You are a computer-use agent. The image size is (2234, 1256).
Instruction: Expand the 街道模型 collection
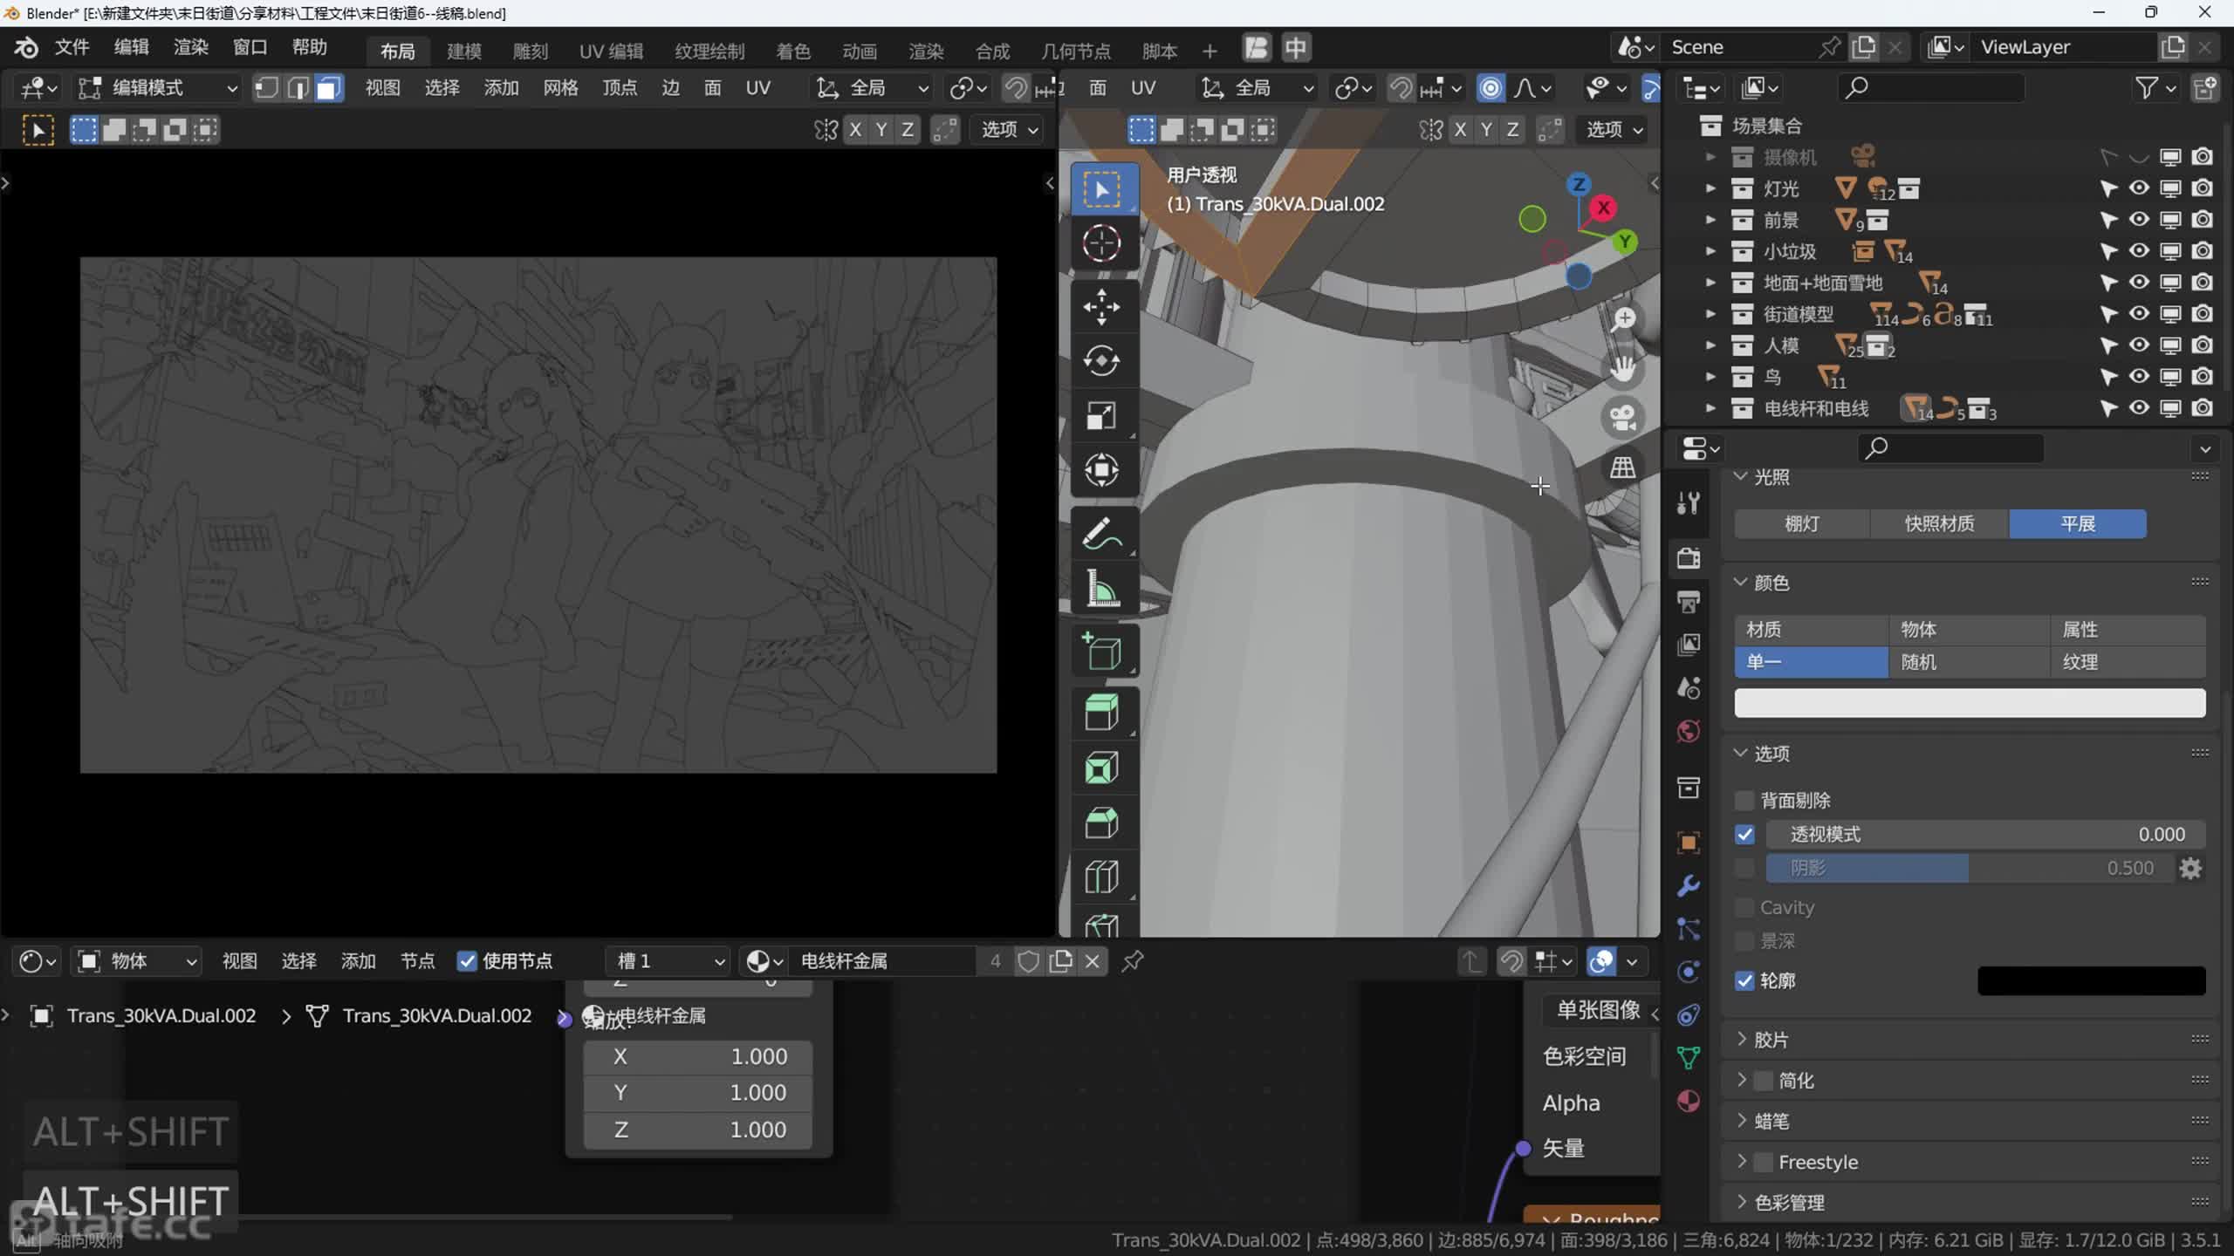(1710, 314)
